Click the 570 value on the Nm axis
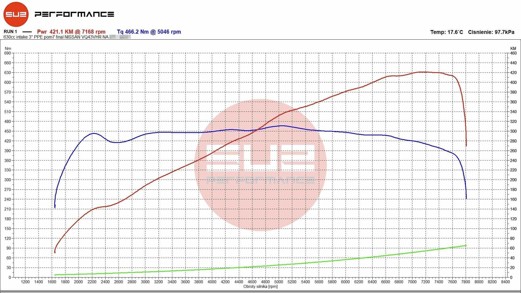521x293 pixels. 7,92
